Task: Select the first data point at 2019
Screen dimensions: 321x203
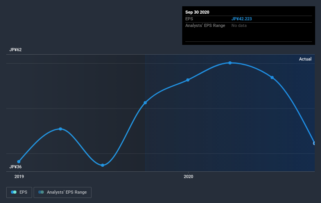Action: point(19,162)
